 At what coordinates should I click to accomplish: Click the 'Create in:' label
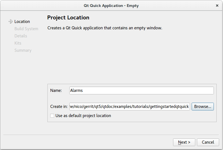(59, 107)
